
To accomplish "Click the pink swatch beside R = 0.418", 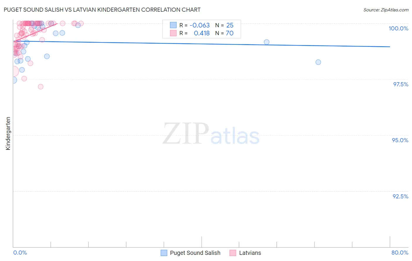I will (x=173, y=33).
